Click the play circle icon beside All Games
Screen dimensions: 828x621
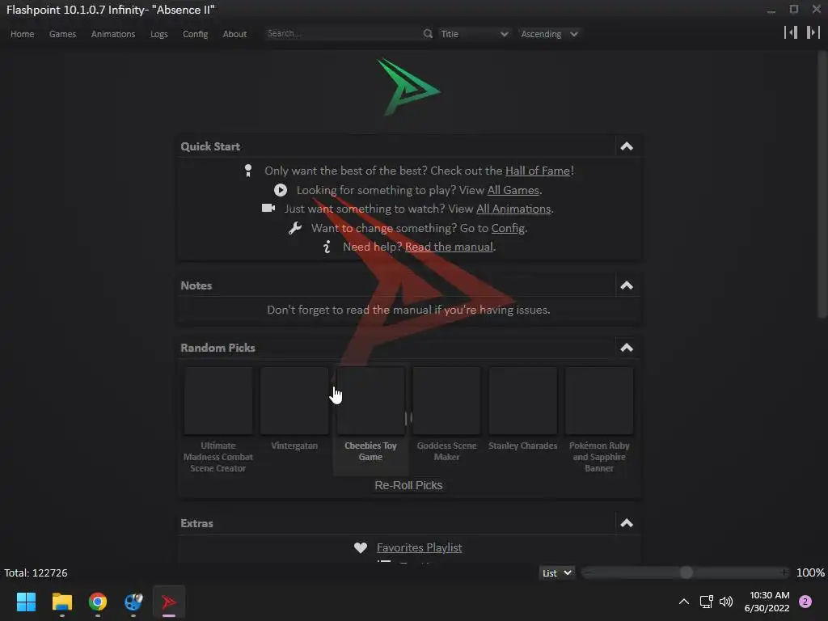[x=281, y=190]
